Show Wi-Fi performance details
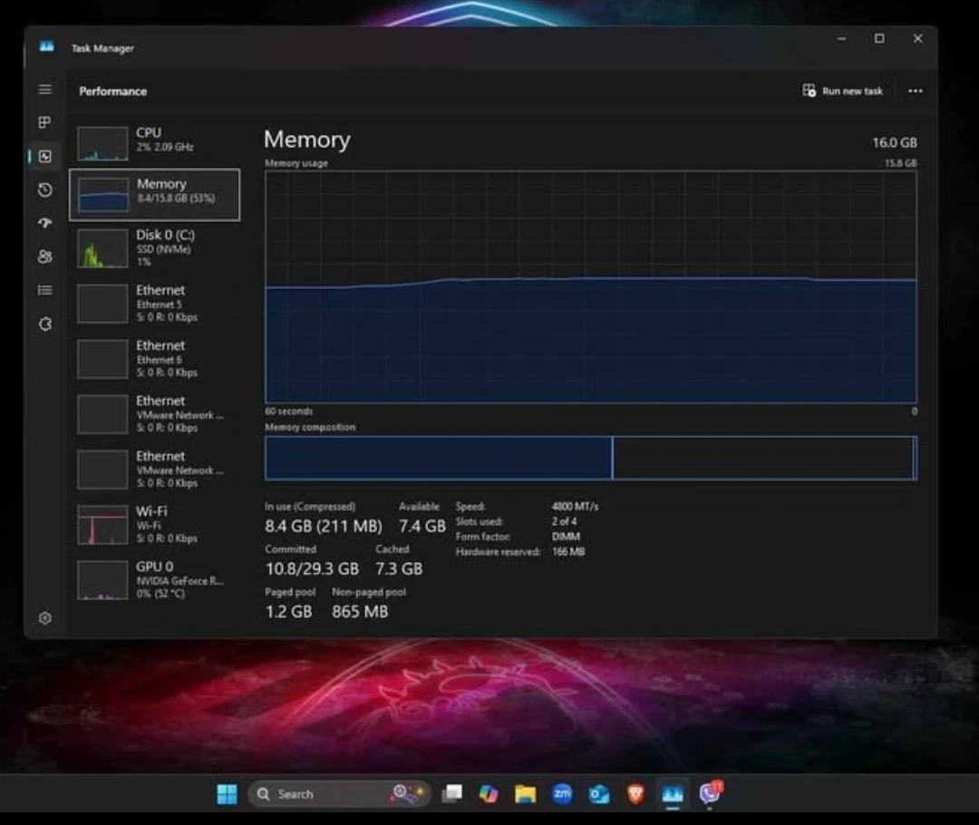979x825 pixels. [x=154, y=524]
